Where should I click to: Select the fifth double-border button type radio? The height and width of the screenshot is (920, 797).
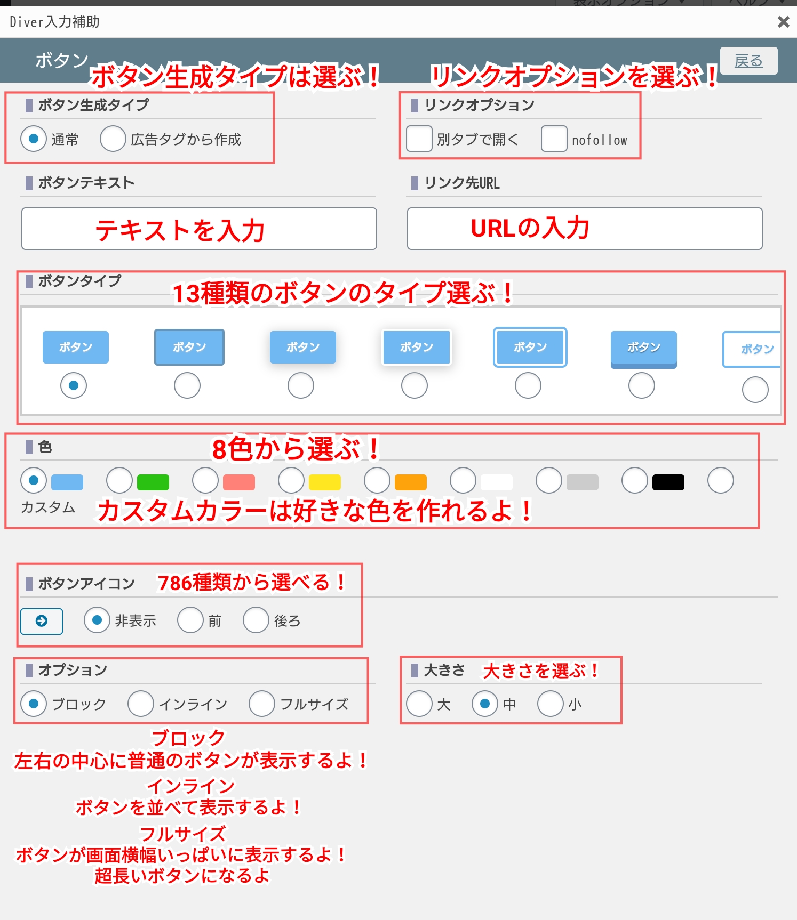click(528, 385)
